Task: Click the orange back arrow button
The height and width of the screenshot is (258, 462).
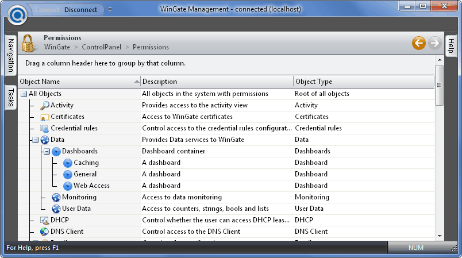Action: coord(419,43)
